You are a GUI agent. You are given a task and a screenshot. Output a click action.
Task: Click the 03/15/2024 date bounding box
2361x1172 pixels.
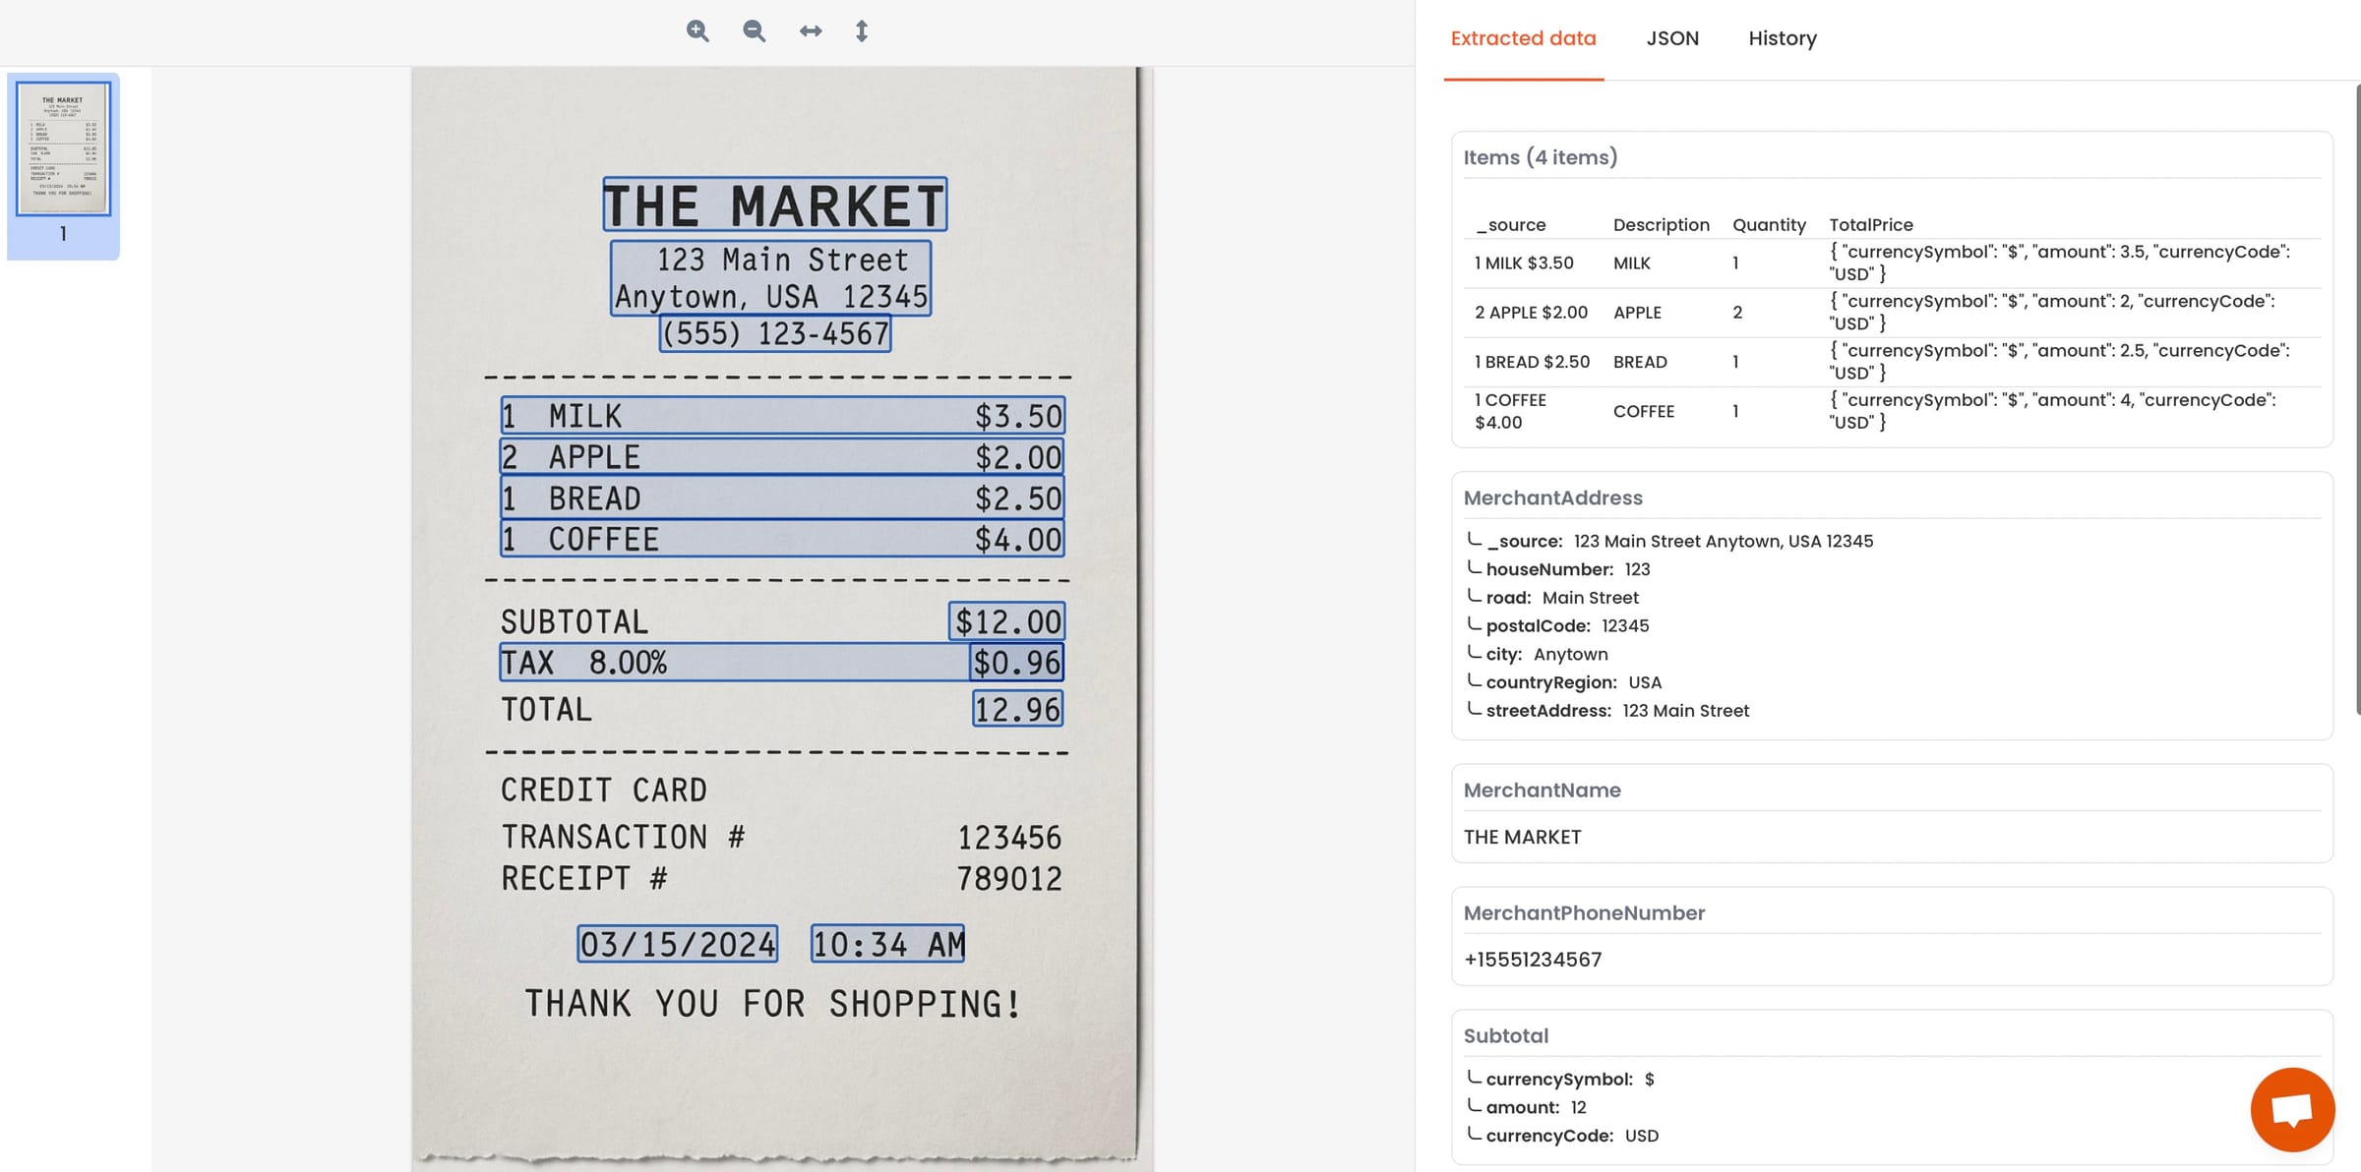[x=676, y=944]
